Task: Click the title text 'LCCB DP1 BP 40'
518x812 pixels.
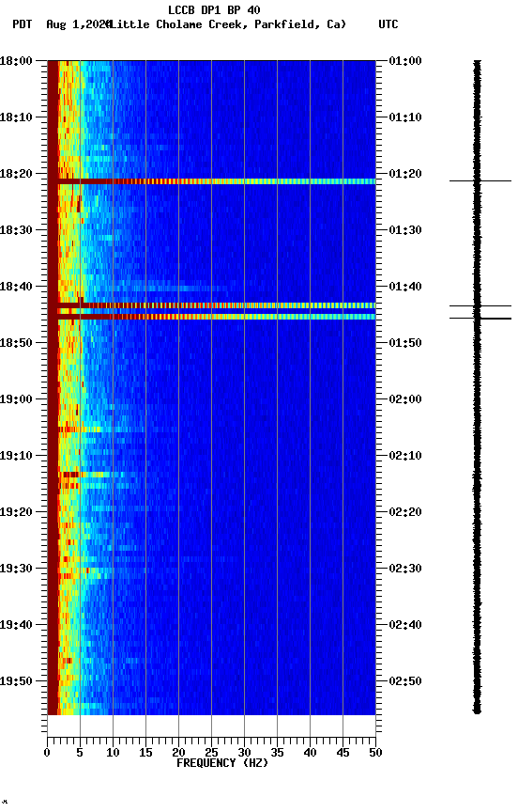Action: (214, 9)
